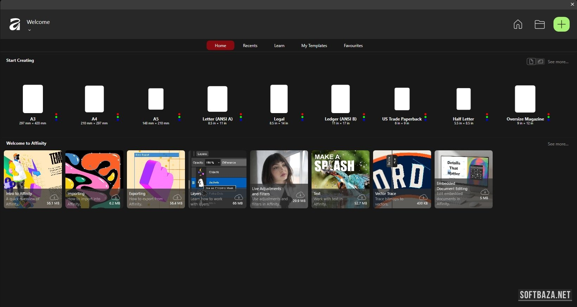Click cloud download icon on Layers tutorial
Screen dimensions: 577x307
pyautogui.click(x=238, y=197)
